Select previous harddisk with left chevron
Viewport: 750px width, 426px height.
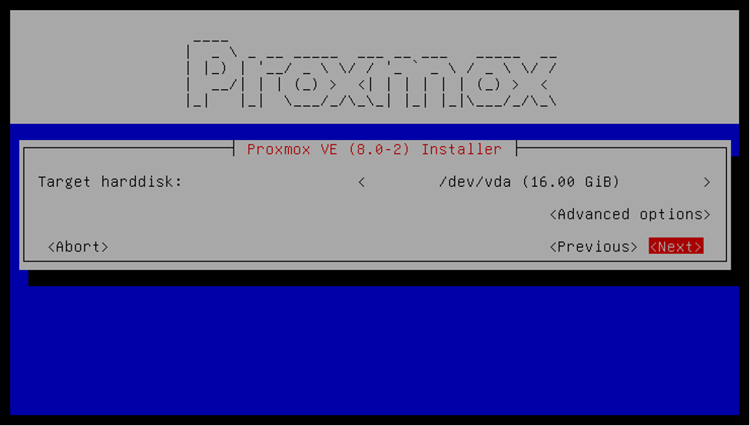[362, 182]
